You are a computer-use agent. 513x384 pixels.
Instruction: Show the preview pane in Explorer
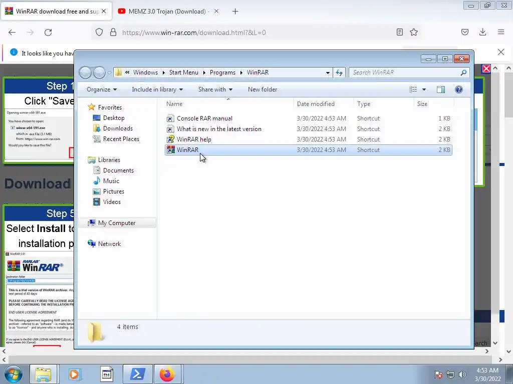click(x=441, y=89)
